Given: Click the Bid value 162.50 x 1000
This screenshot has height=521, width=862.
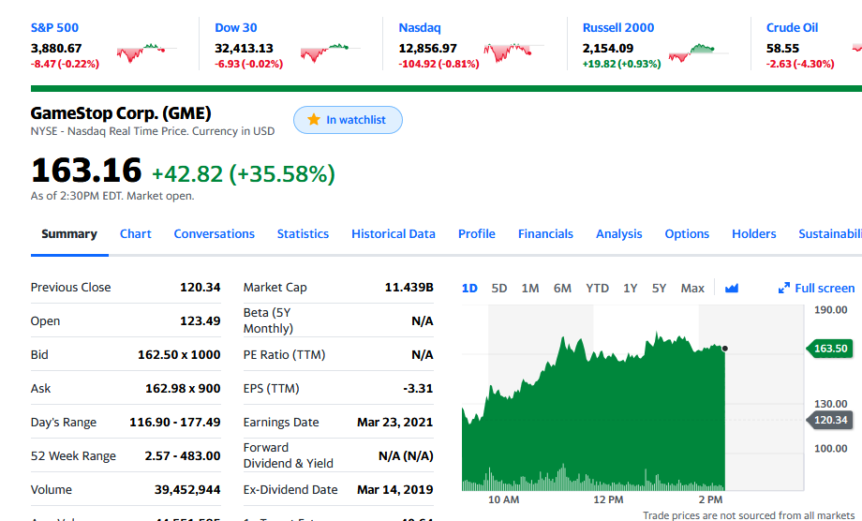Looking at the screenshot, I should click(x=179, y=355).
